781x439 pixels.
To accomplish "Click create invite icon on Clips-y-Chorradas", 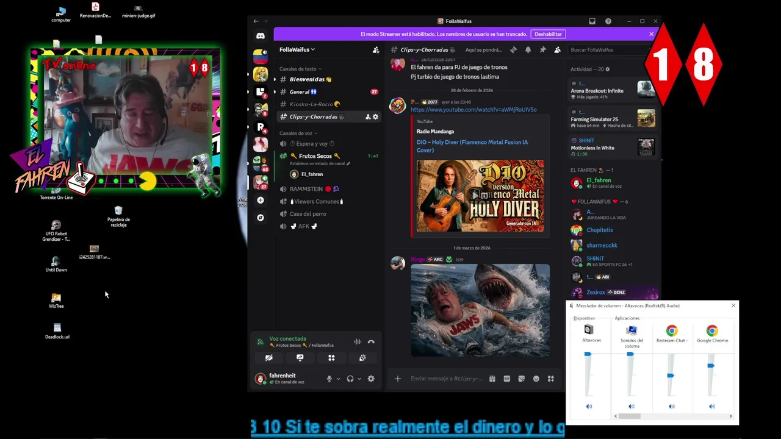I will pyautogui.click(x=368, y=116).
